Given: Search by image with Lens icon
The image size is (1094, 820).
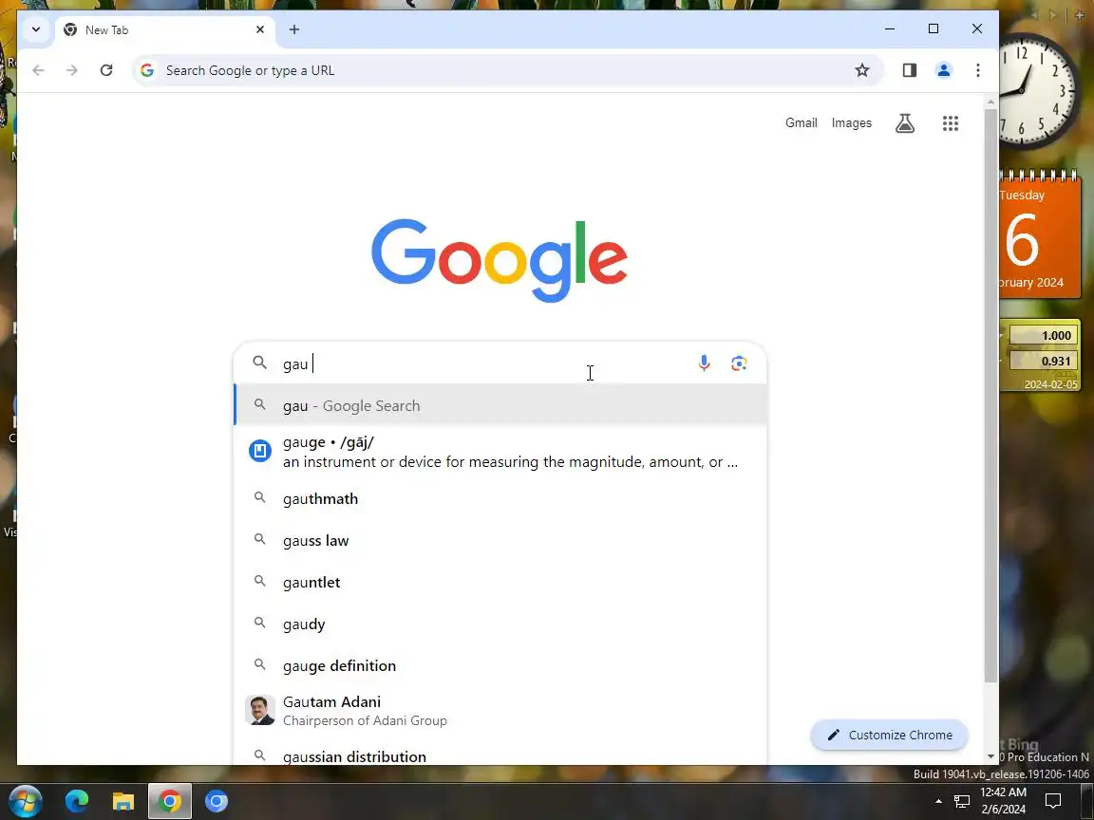Looking at the screenshot, I should coord(739,363).
